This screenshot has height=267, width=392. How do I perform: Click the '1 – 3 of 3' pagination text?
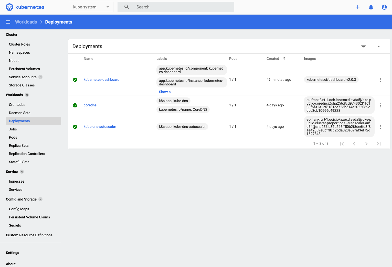pos(321,143)
